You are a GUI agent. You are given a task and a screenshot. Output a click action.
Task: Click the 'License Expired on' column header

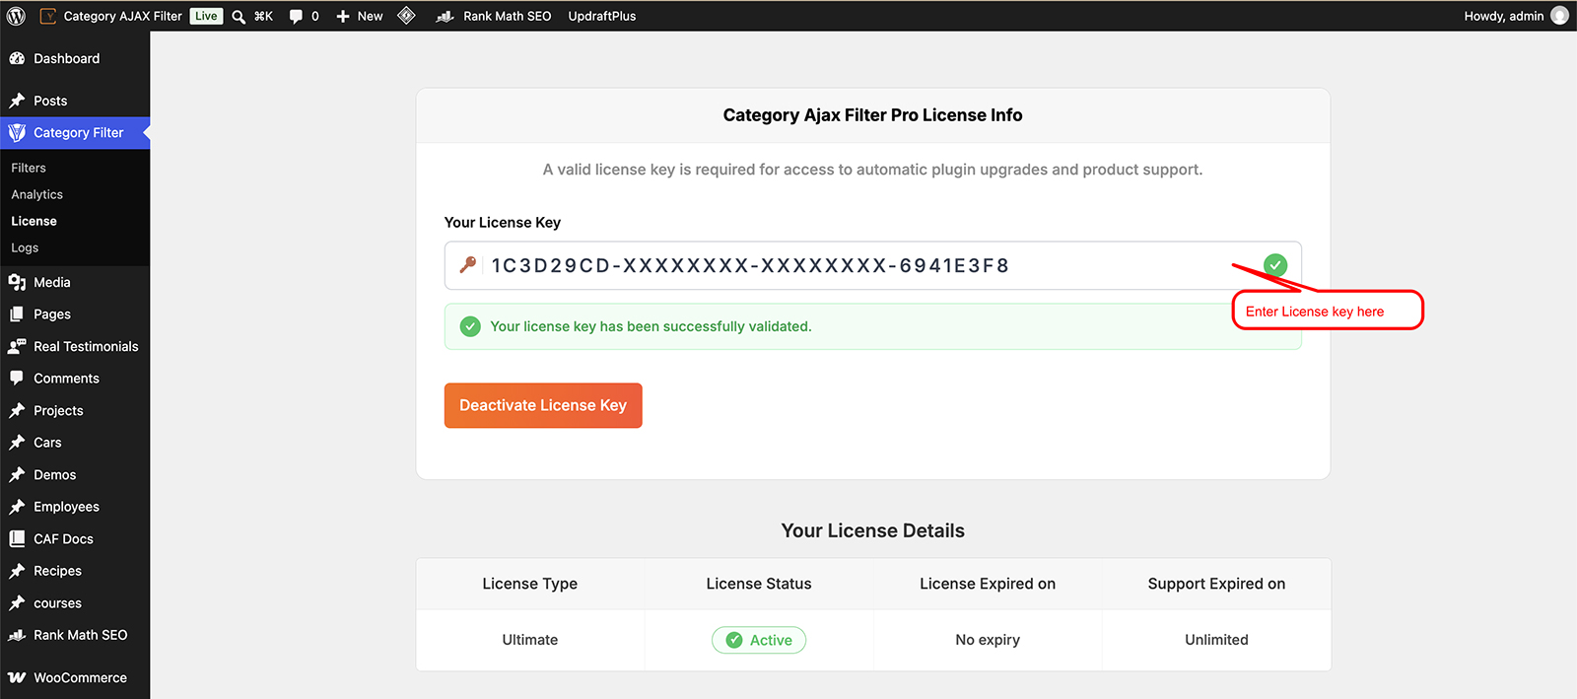click(x=988, y=584)
